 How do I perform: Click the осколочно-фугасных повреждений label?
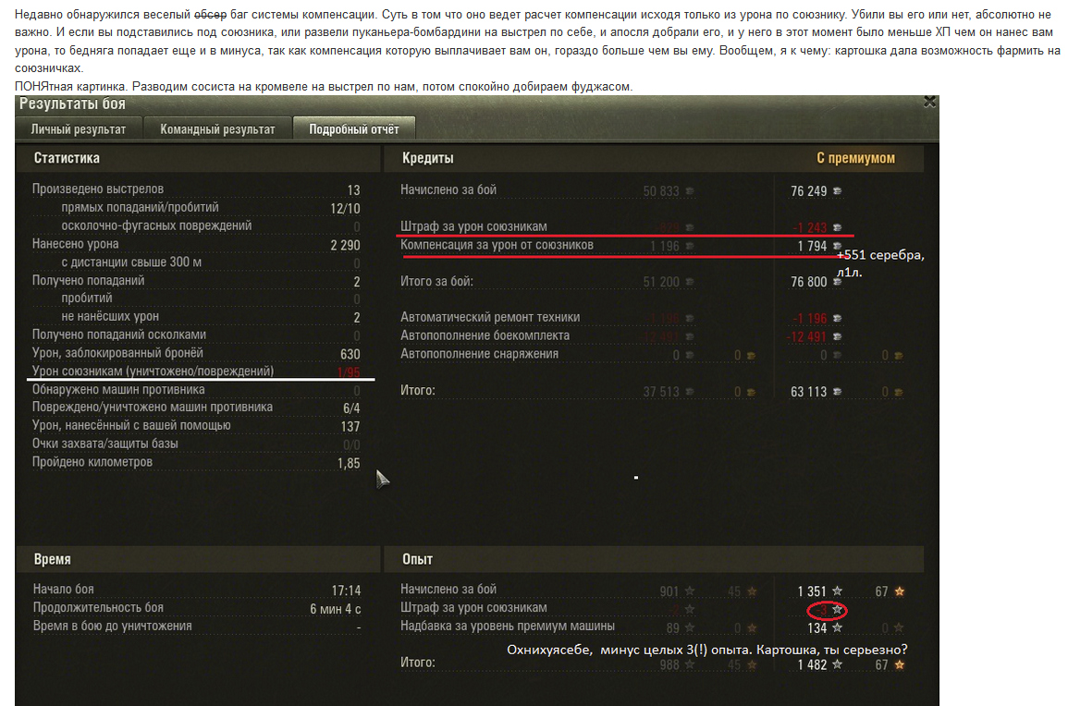pyautogui.click(x=156, y=225)
